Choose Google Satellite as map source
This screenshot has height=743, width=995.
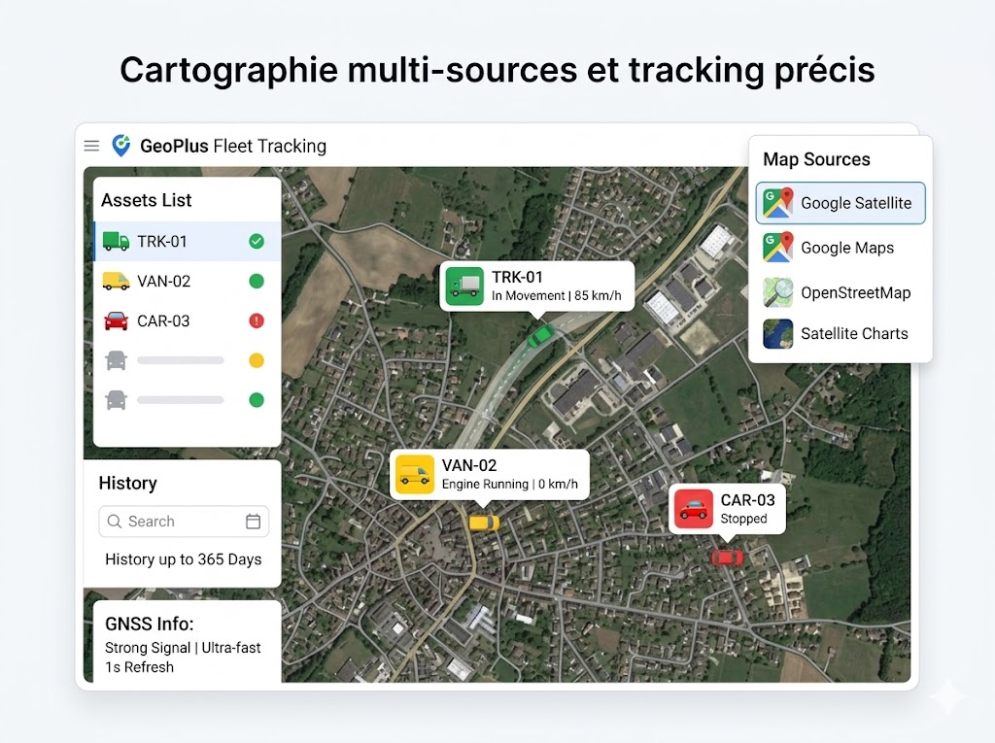pos(841,203)
